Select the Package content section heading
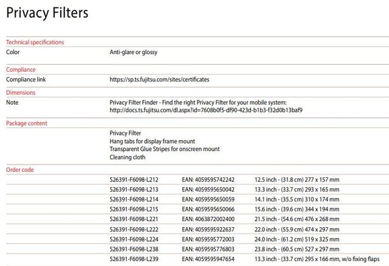The height and width of the screenshot is (266, 389). (27, 123)
